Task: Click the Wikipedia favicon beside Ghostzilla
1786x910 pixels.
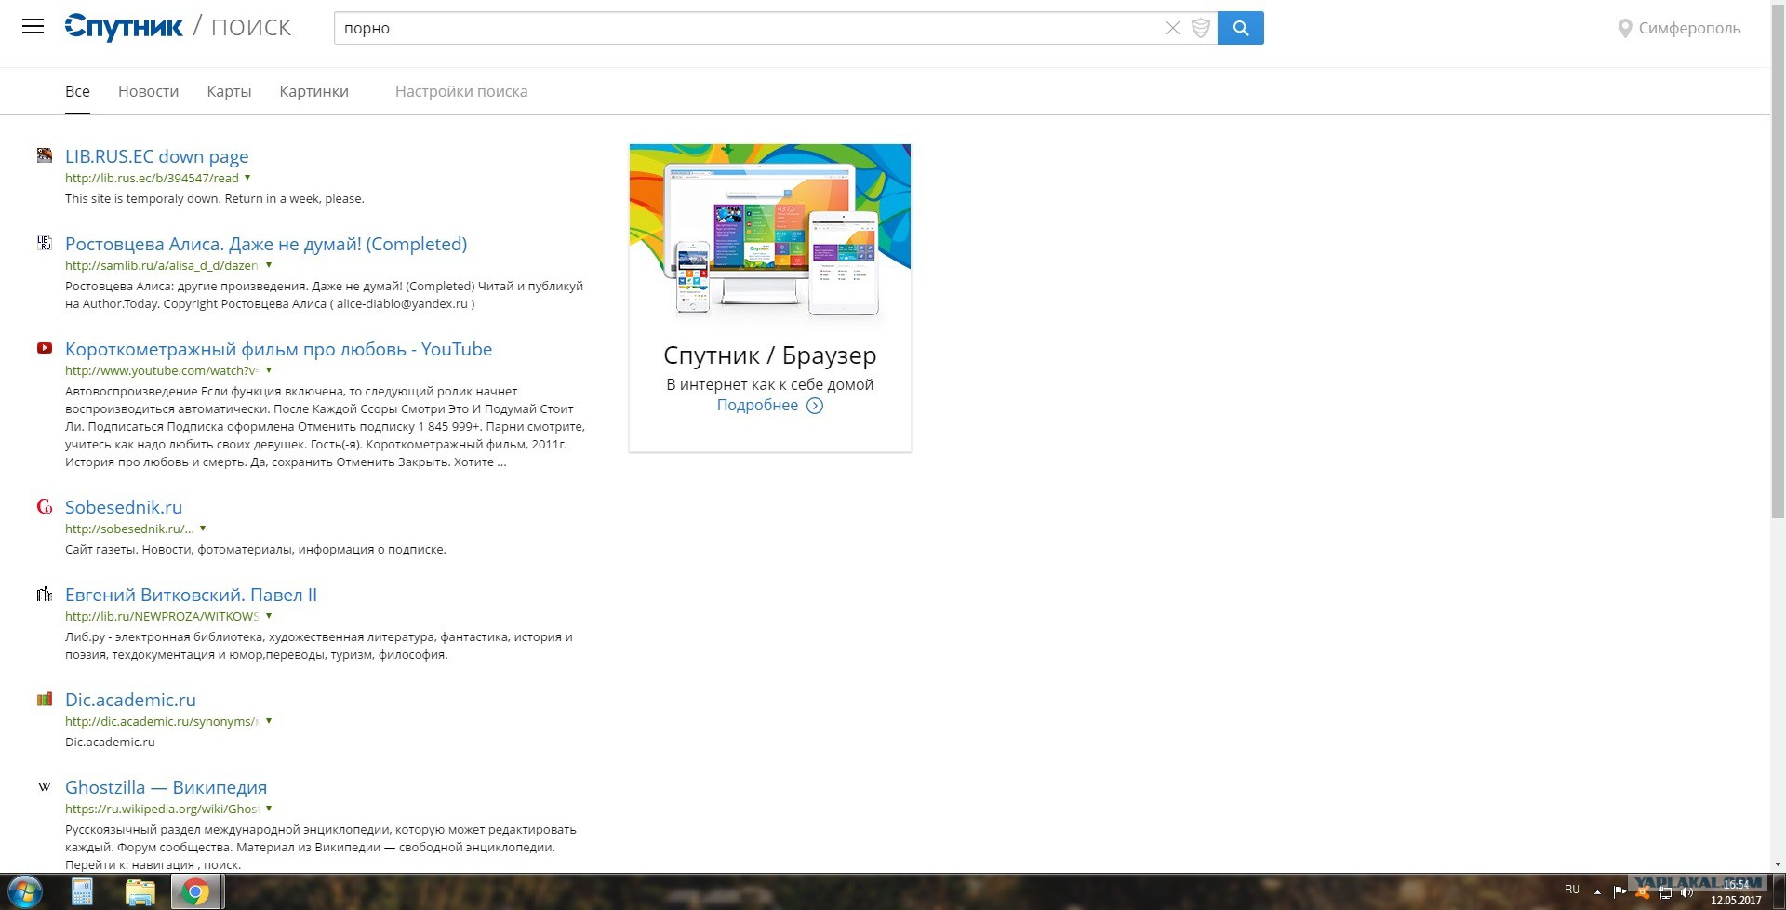Action: [45, 786]
